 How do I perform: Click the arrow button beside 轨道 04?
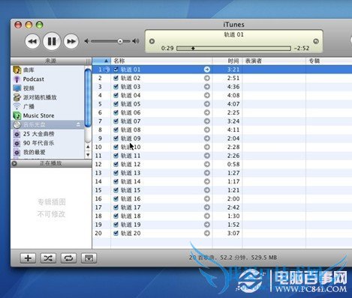[x=207, y=95]
